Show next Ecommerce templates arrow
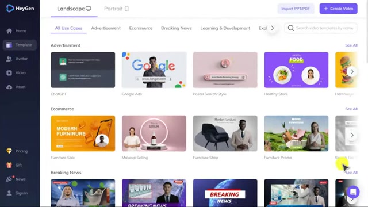 pyautogui.click(x=352, y=135)
